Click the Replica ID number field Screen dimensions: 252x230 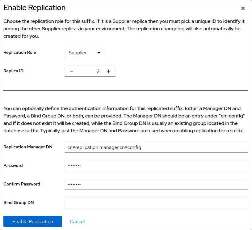[90, 71]
